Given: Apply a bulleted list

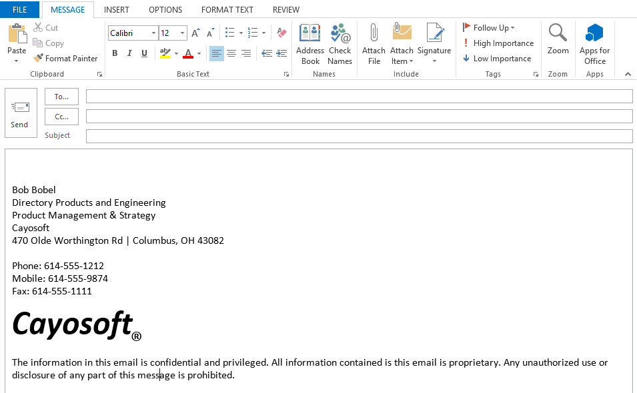Looking at the screenshot, I should coord(230,33).
